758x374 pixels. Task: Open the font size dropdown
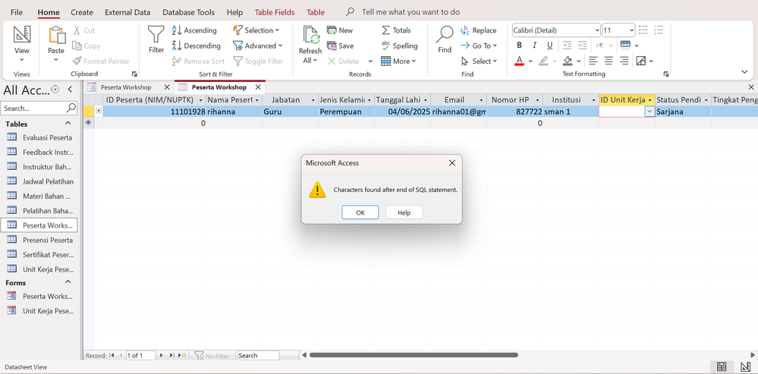(631, 30)
